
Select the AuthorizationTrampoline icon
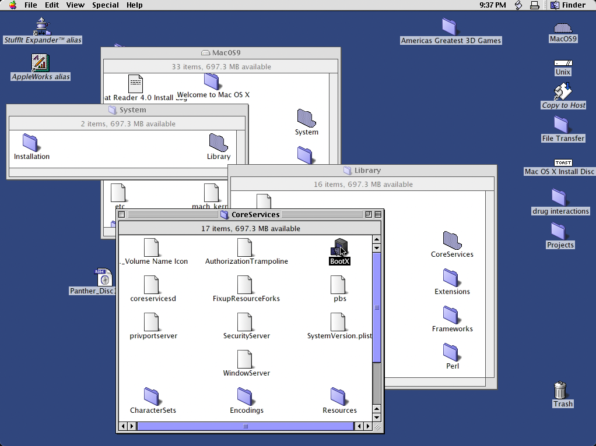pos(246,248)
